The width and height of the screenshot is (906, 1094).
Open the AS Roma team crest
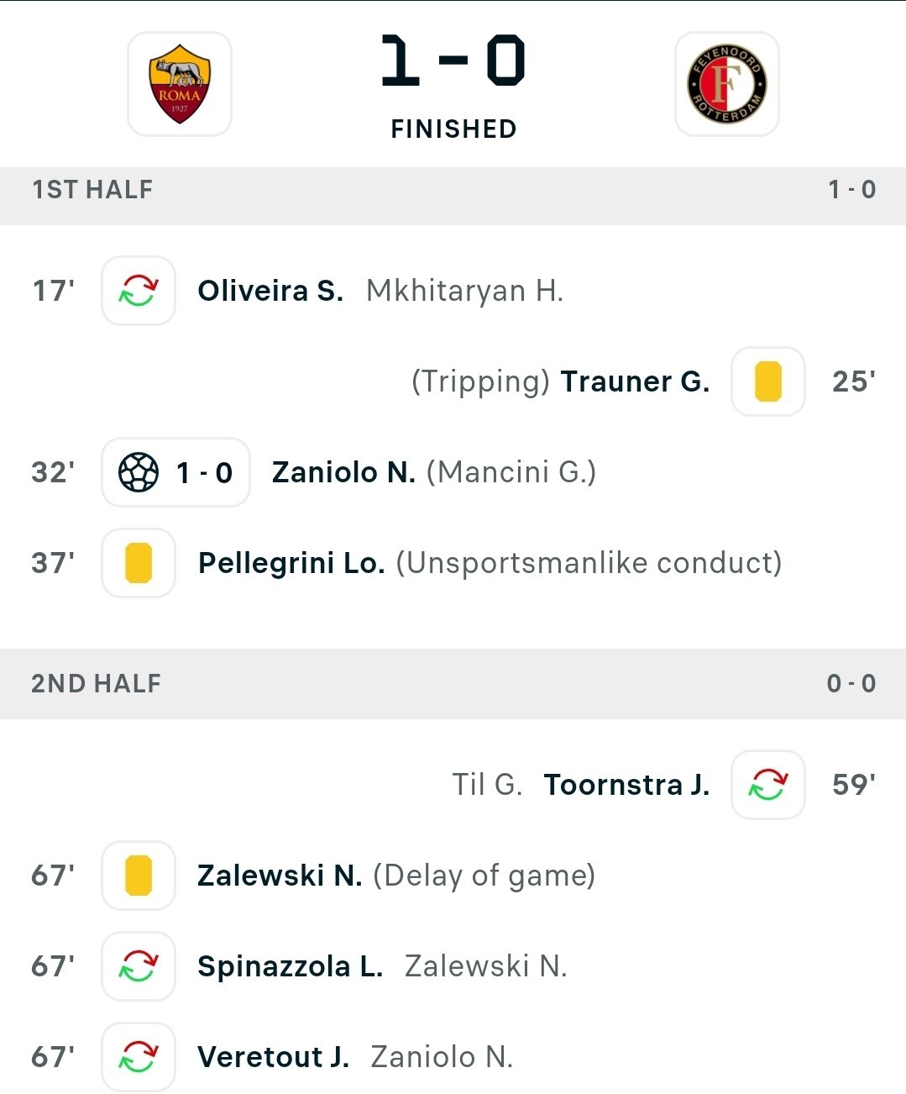pos(180,84)
